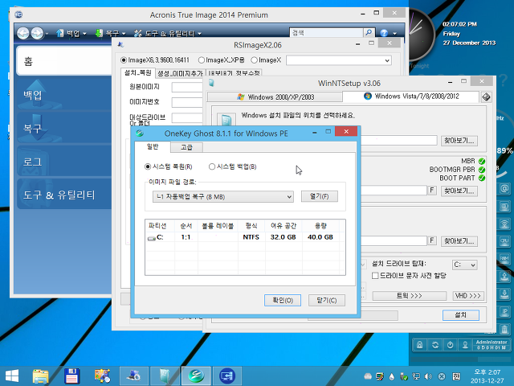Select 시스템 복원(R) radio button
This screenshot has width=514, height=386.
coord(148,166)
